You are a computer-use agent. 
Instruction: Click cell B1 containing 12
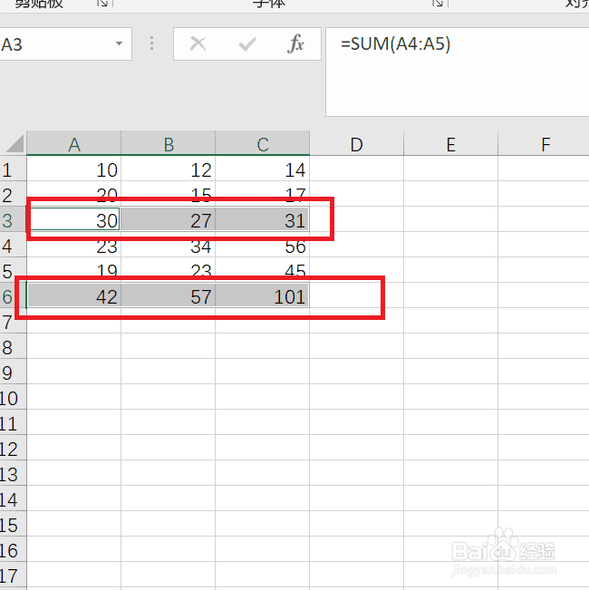pos(169,169)
